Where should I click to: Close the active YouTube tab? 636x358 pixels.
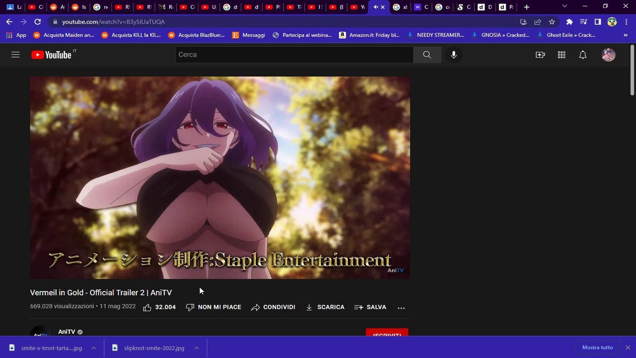coord(383,7)
